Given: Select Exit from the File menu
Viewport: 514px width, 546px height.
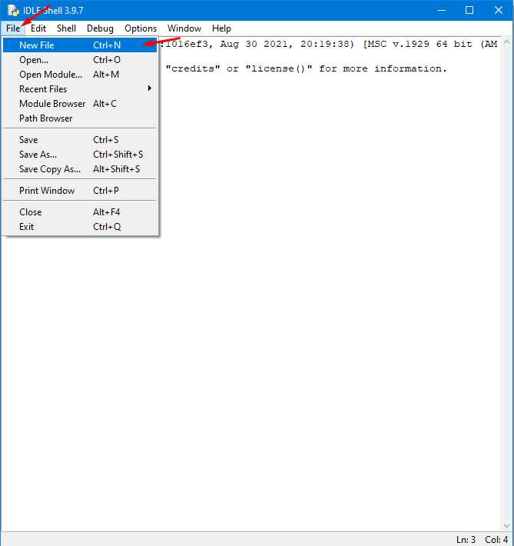Looking at the screenshot, I should [80, 227].
